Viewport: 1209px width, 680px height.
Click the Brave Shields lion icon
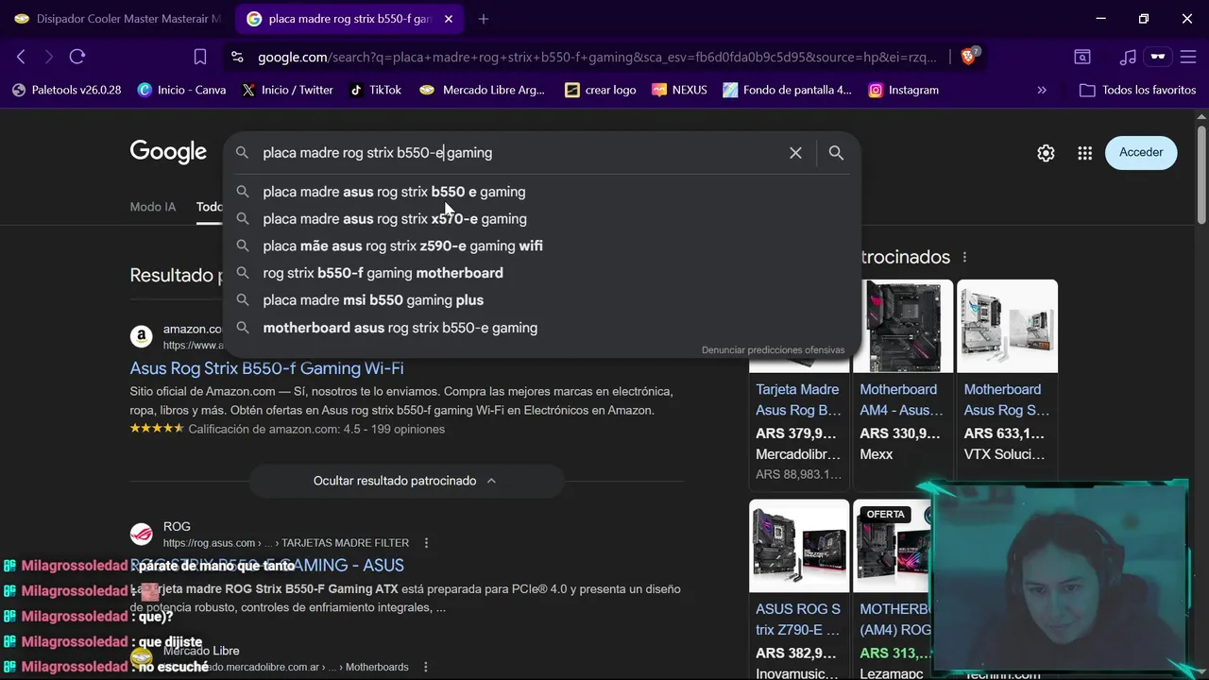969,57
